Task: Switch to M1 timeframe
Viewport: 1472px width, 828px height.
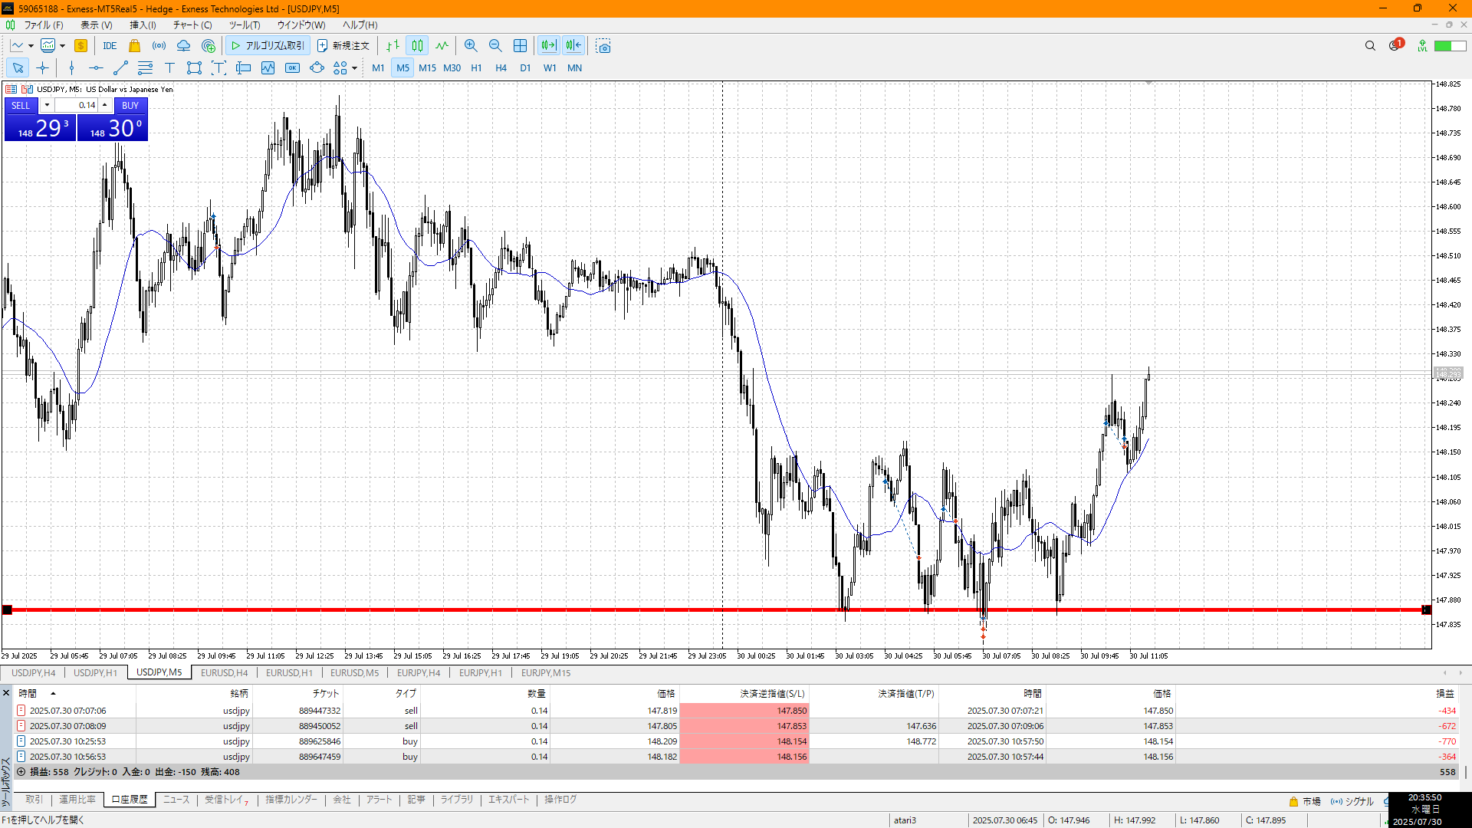Action: coord(378,68)
